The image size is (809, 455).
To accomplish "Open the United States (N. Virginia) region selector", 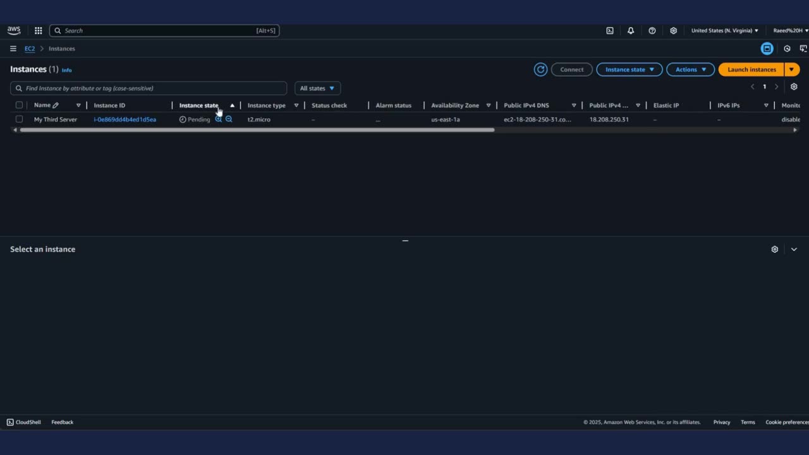I will pyautogui.click(x=725, y=30).
